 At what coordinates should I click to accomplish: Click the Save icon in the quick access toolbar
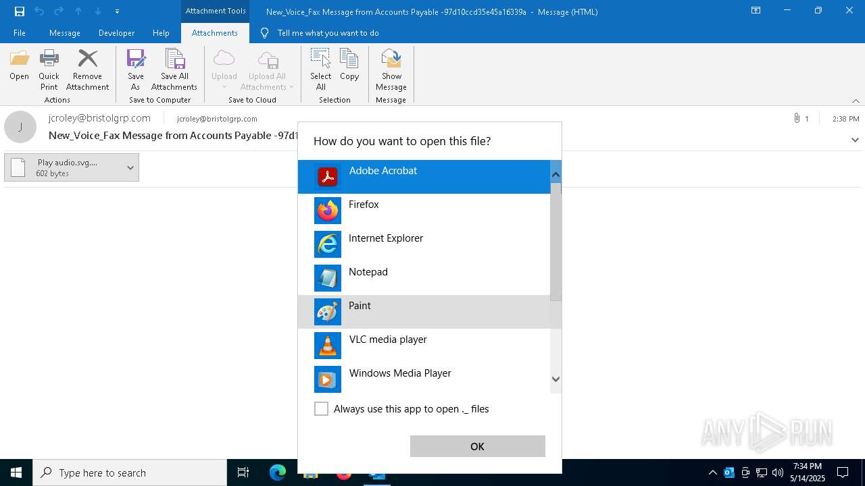click(x=19, y=11)
